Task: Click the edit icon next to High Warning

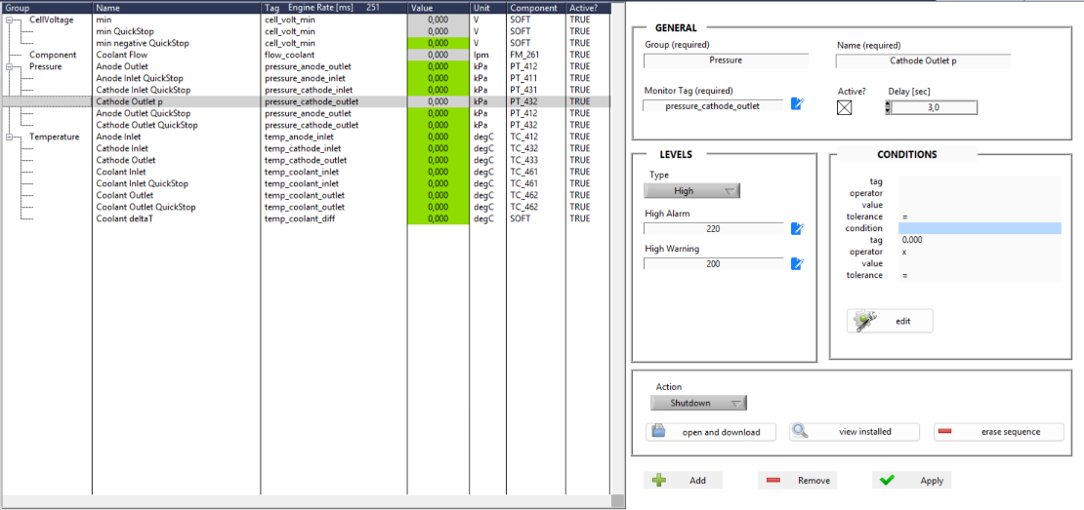Action: (x=797, y=263)
